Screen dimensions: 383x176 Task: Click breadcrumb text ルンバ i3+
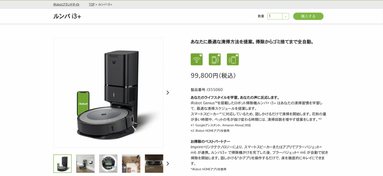tap(105, 4)
